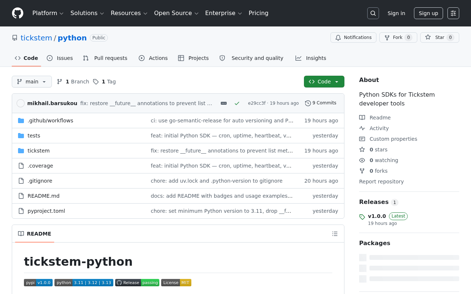Click the .coverage file icon
Image resolution: width=471 pixels, height=294 pixels.
click(x=21, y=166)
